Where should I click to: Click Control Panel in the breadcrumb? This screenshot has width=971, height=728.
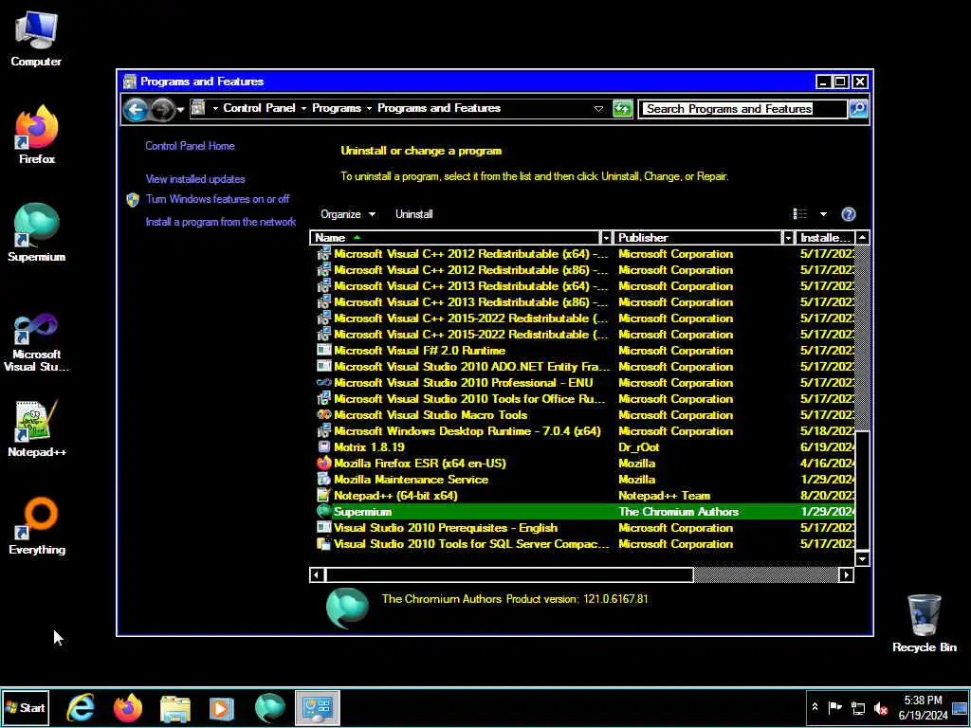(259, 108)
